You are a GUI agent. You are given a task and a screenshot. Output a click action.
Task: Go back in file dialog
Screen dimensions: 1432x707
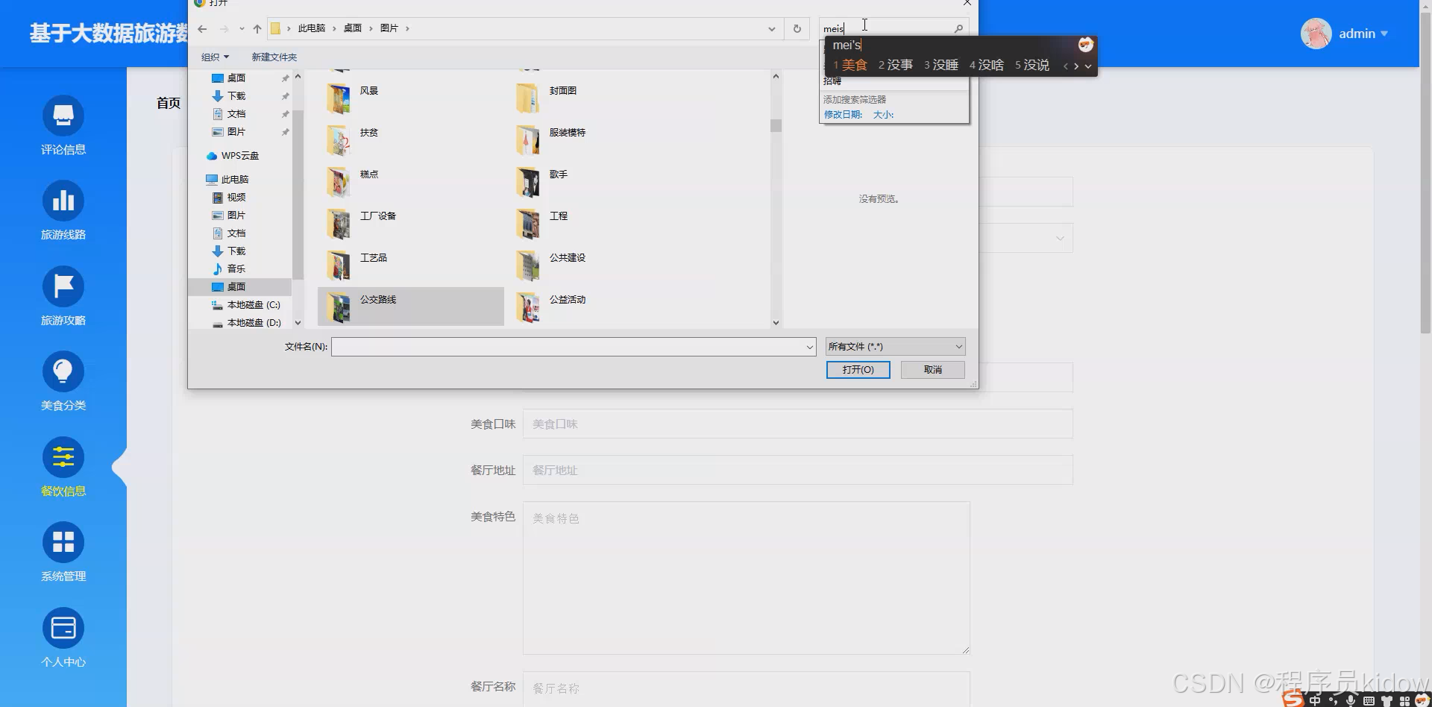(x=202, y=28)
